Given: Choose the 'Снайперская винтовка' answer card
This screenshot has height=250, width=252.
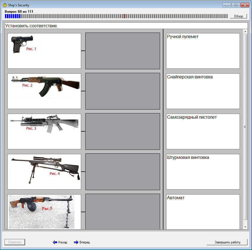Looking at the screenshot, I should [203, 91].
